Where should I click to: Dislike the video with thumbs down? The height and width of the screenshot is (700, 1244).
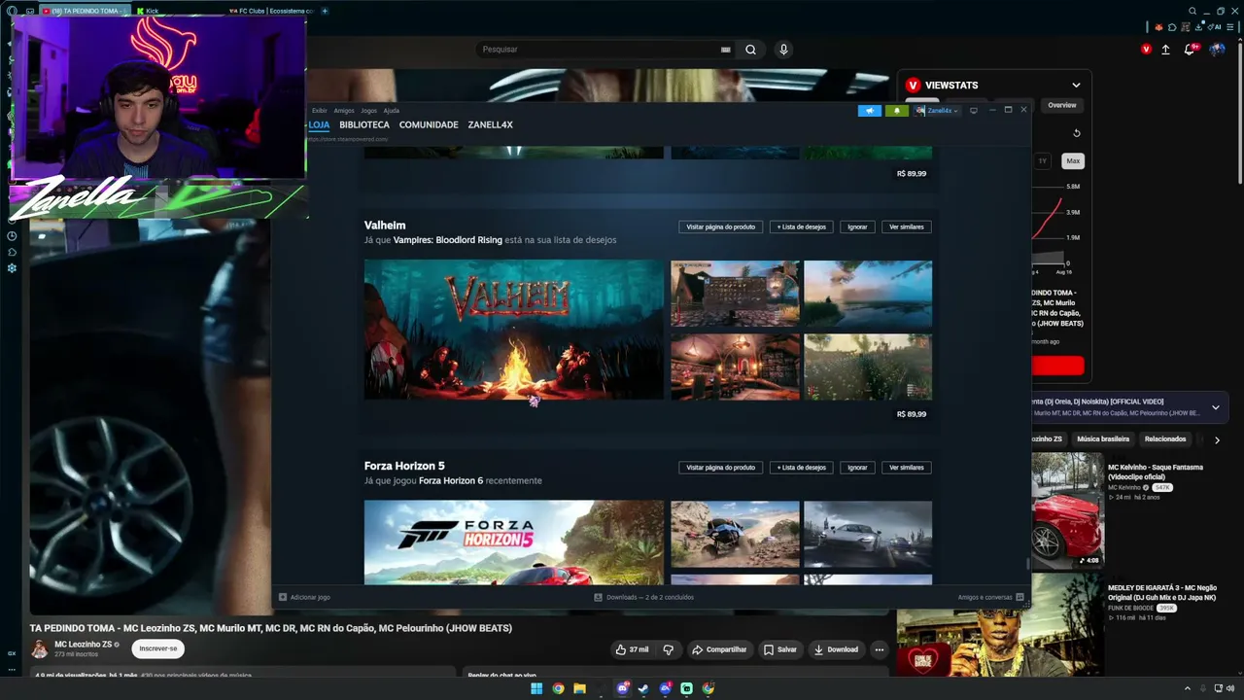tap(668, 649)
